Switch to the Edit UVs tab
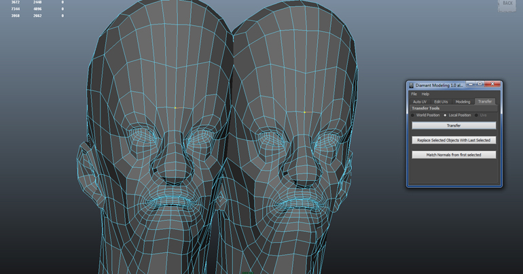 (x=441, y=101)
